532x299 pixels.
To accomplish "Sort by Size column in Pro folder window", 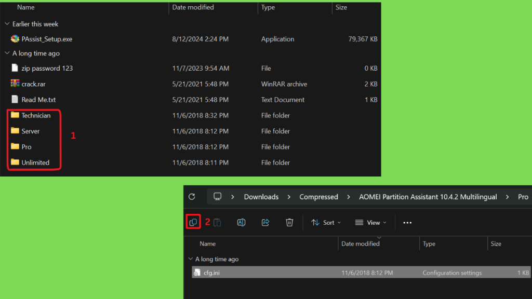I will (x=496, y=244).
